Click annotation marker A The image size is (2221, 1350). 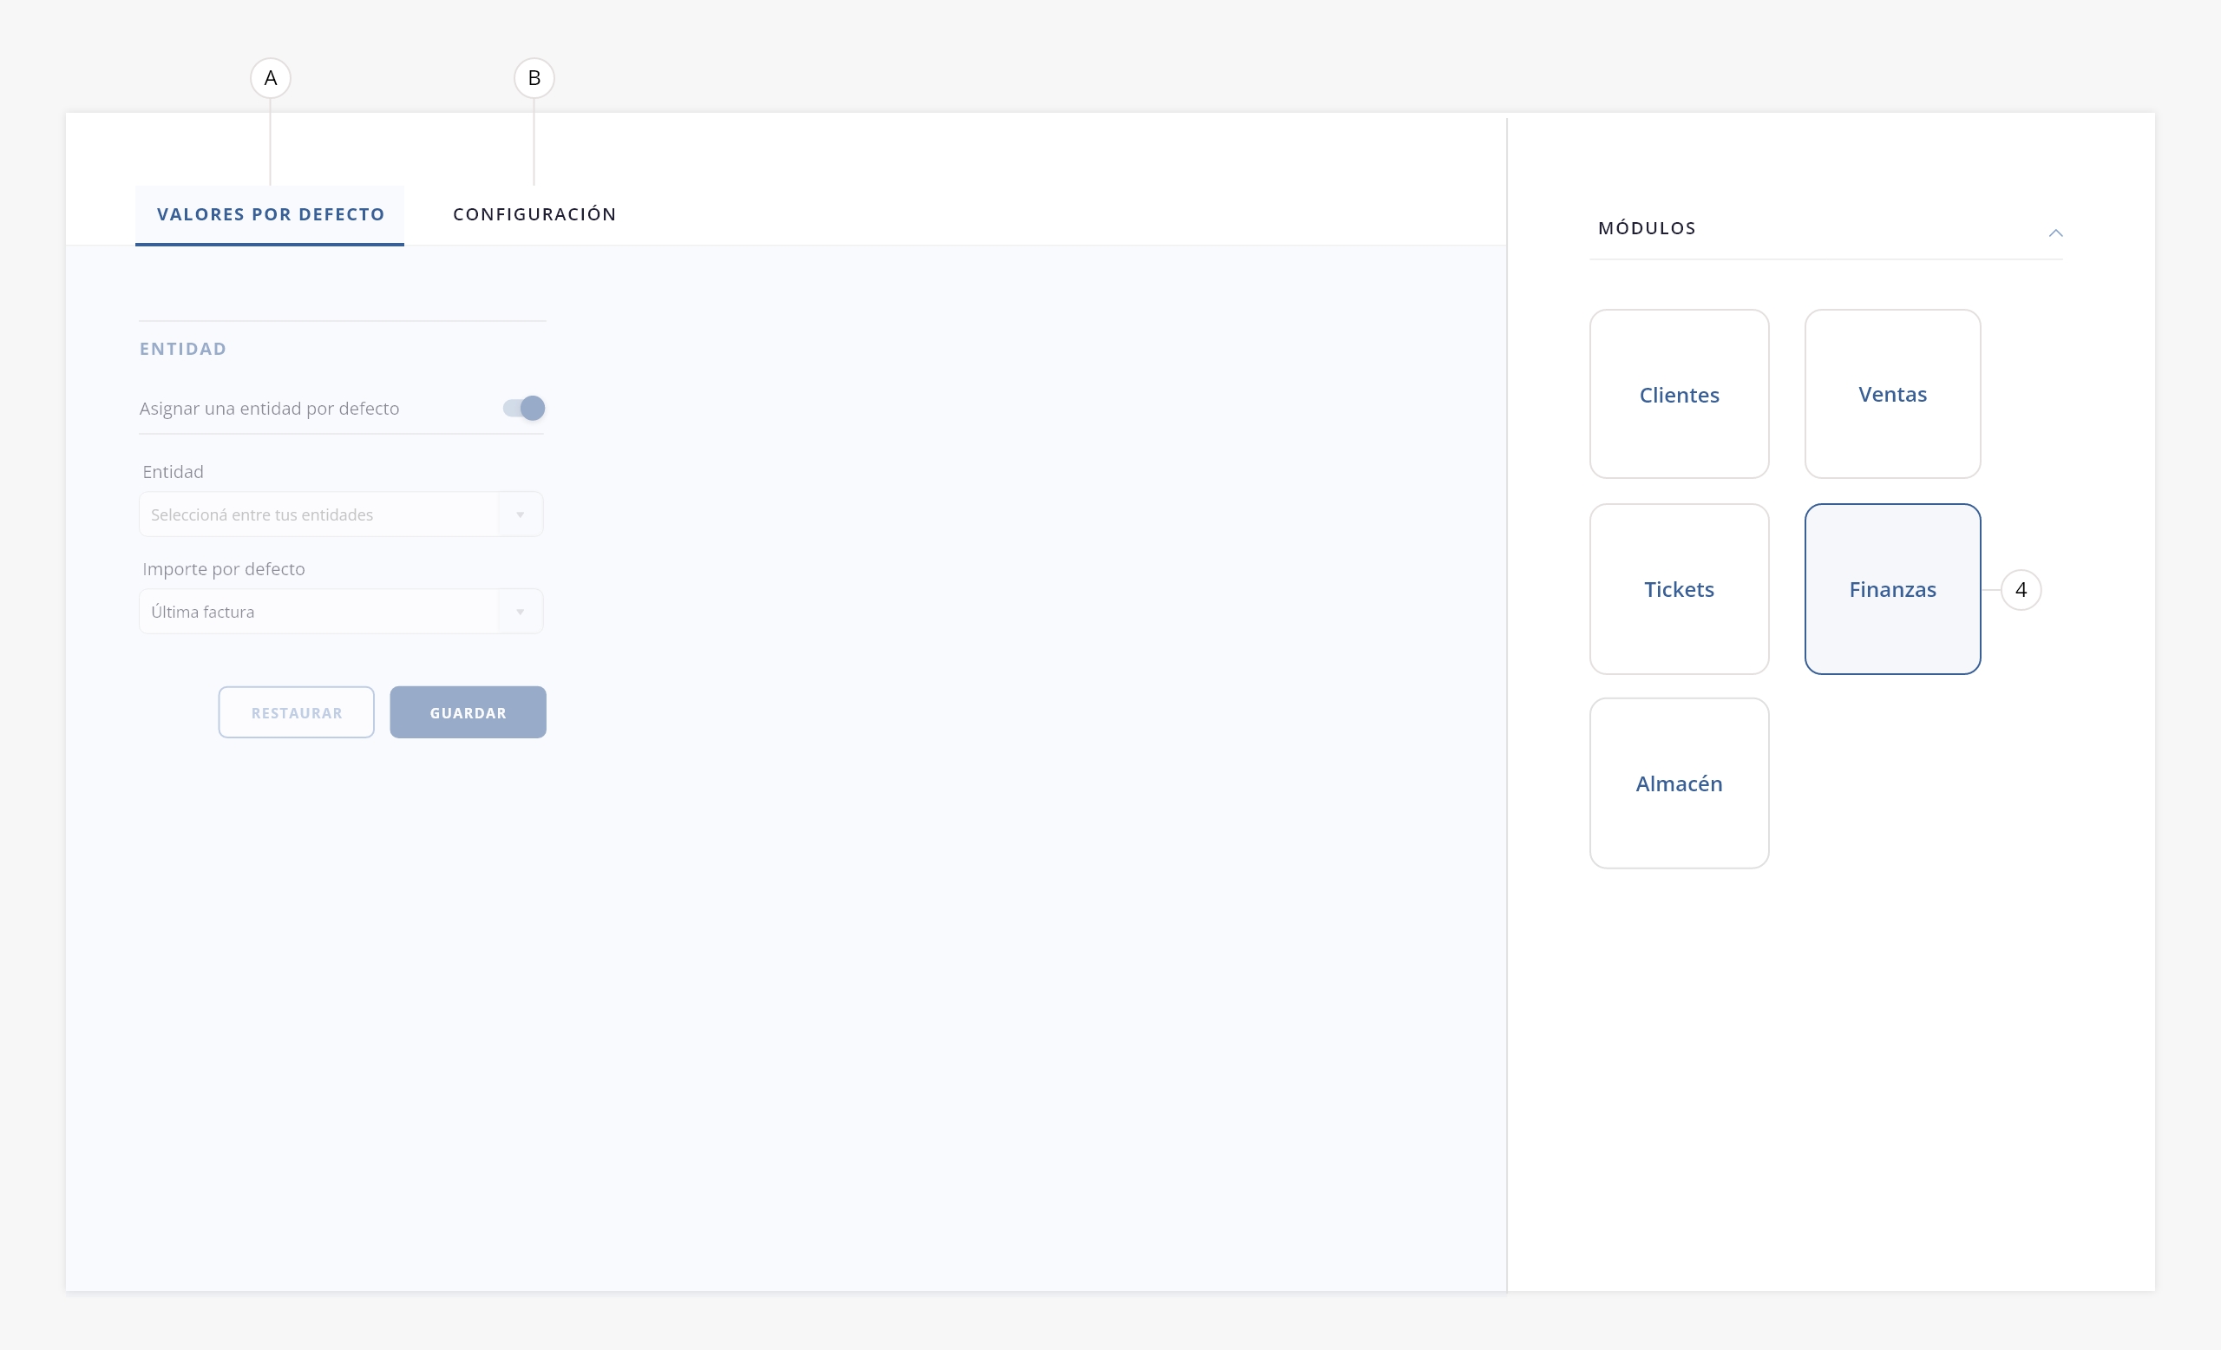click(271, 78)
